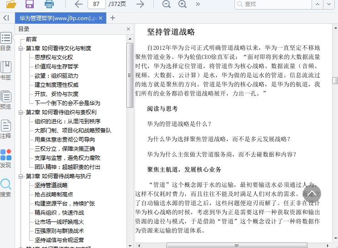
Task: Open the 注释 annotations panel
Action: (6, 129)
